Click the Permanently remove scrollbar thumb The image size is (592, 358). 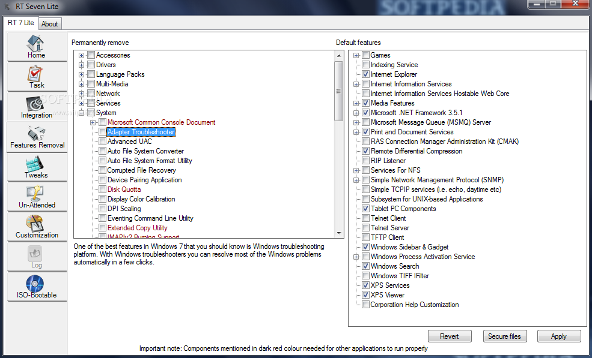tap(338, 91)
